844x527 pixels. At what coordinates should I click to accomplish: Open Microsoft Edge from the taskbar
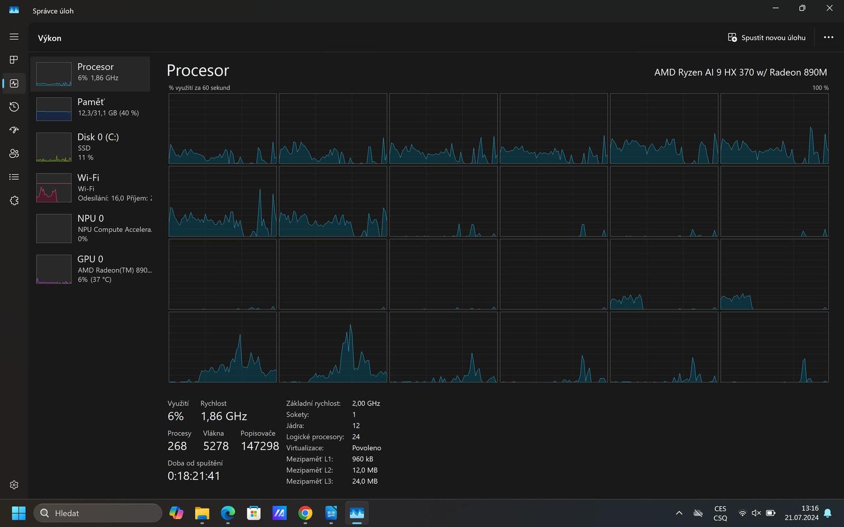[x=228, y=513]
